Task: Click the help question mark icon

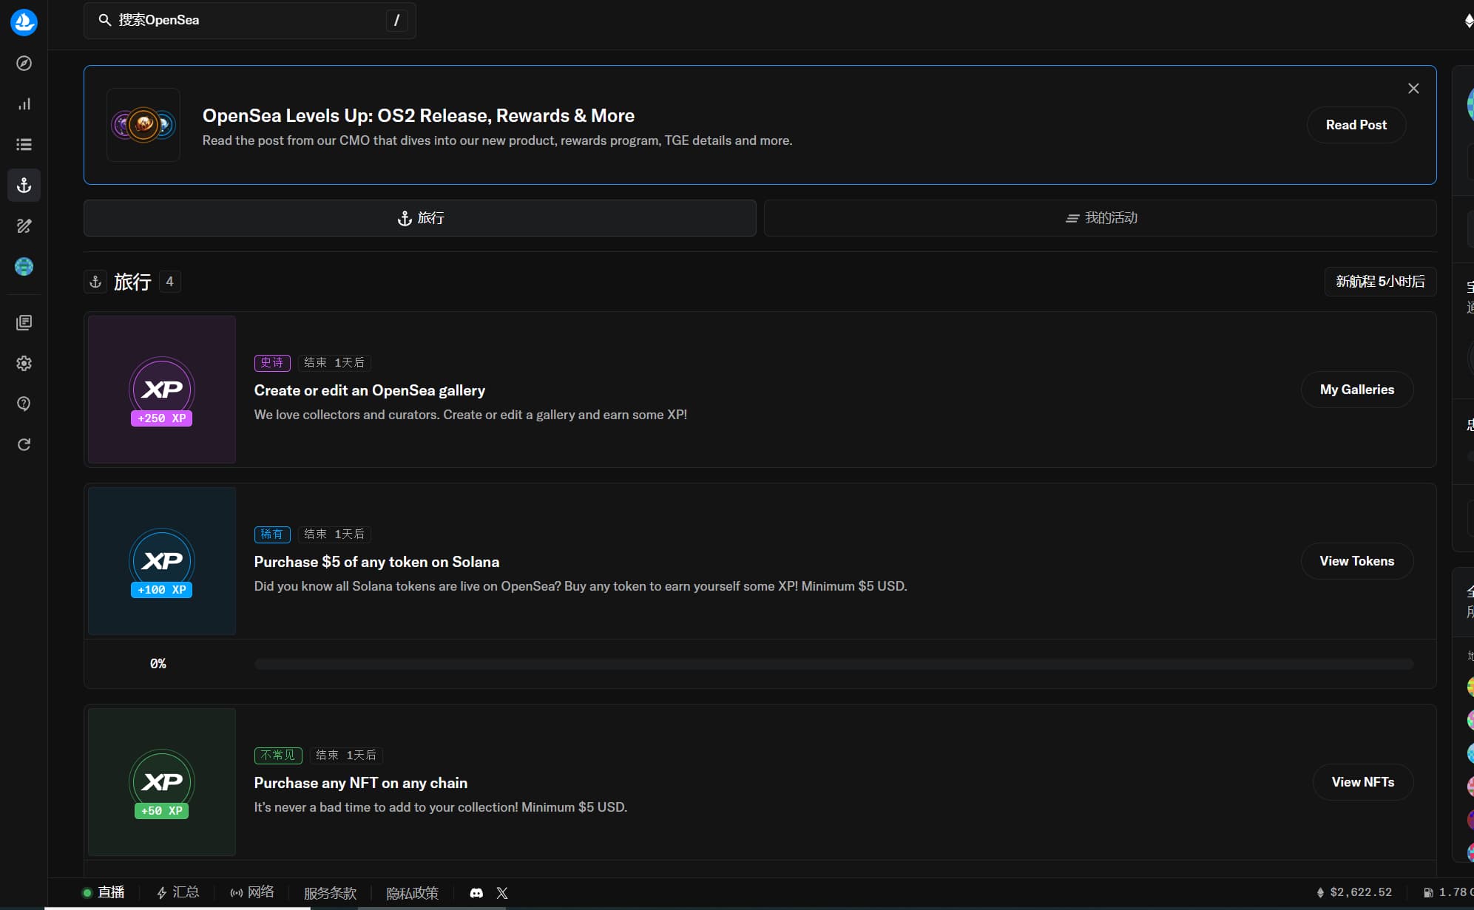Action: click(x=24, y=404)
